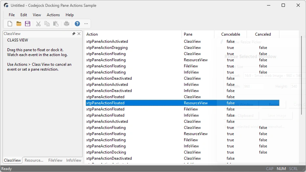
Task: Switch to the FileView tab
Action: (55, 160)
